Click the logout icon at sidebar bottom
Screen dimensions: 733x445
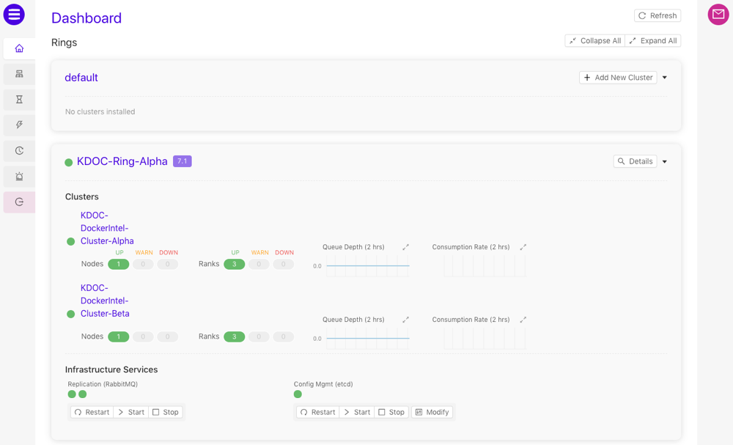18,202
